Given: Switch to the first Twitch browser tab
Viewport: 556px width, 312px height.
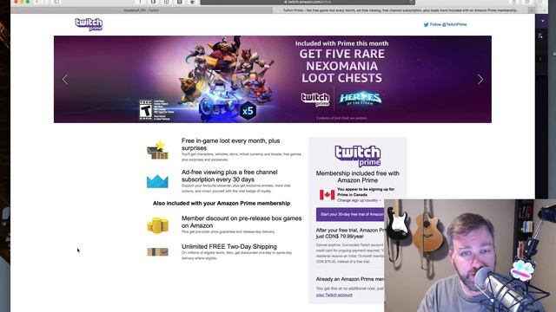Looking at the screenshot, I should tap(141, 10).
